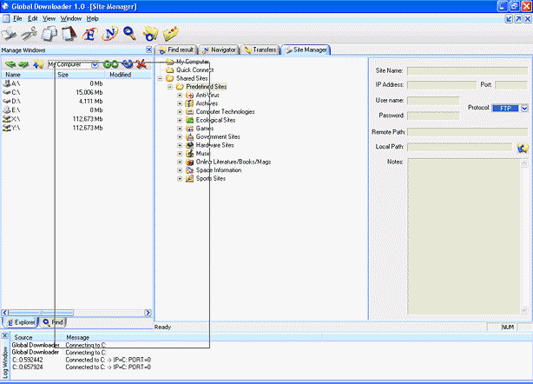Image resolution: width=533 pixels, height=384 pixels.
Task: Click the open book toolbar icon
Action: click(x=9, y=34)
